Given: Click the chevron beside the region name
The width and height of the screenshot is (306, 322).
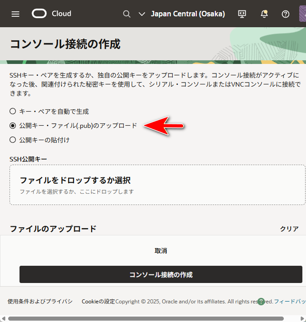Looking at the screenshot, I should [x=142, y=14].
